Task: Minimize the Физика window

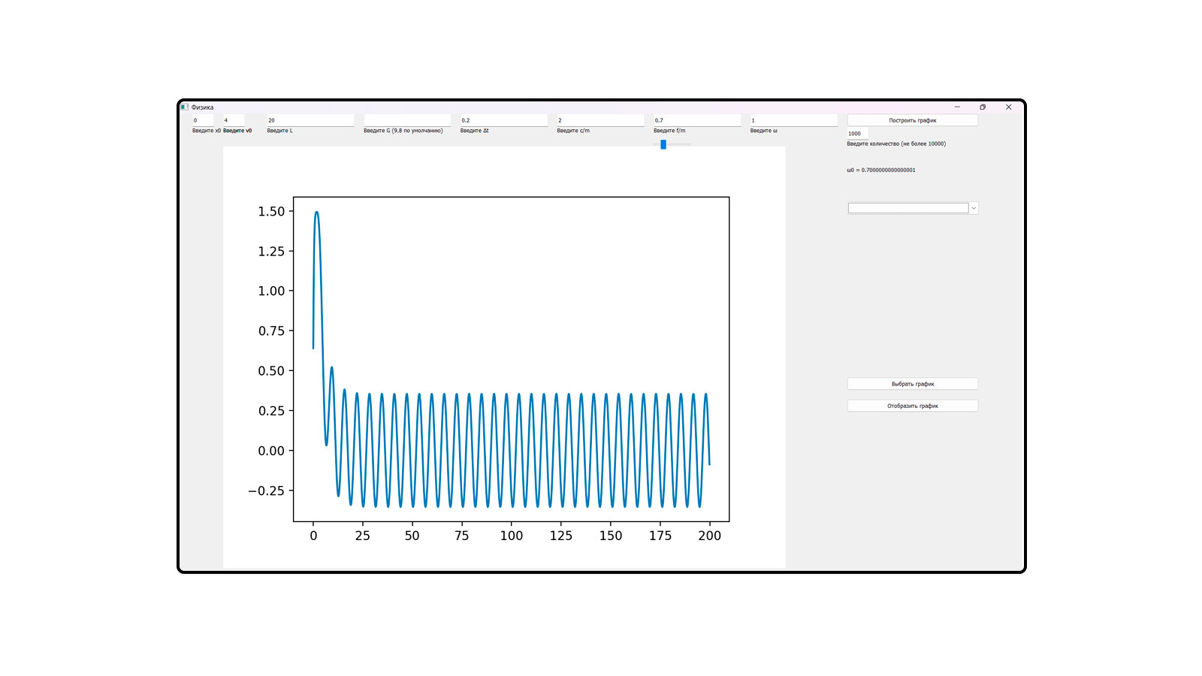Action: click(957, 107)
